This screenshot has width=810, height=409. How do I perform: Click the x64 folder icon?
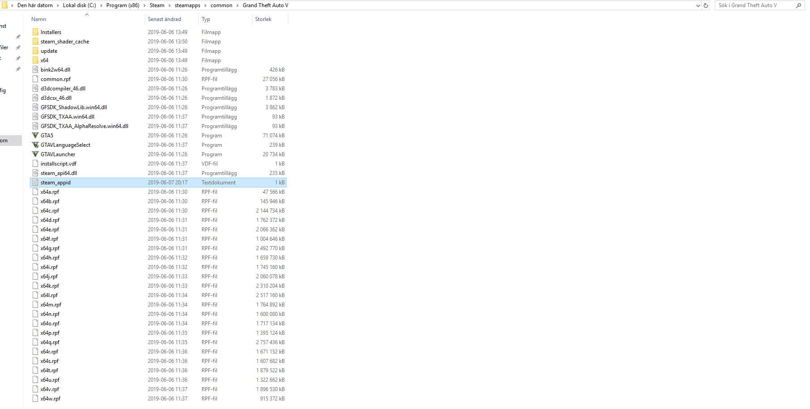35,60
